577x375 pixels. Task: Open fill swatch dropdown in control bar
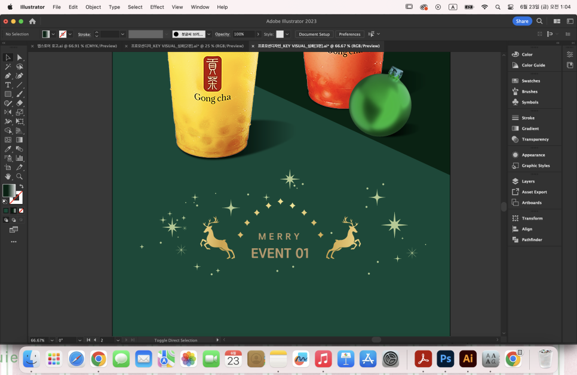pyautogui.click(x=53, y=34)
